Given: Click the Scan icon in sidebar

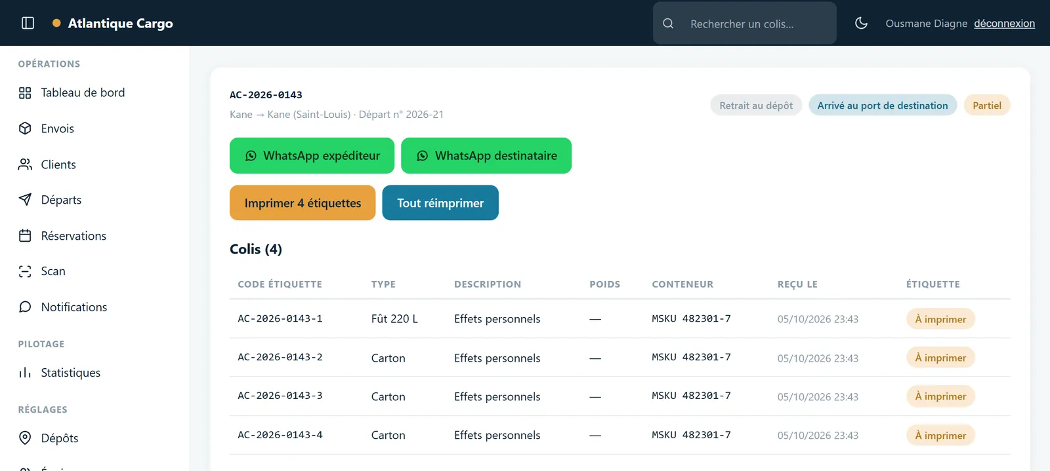Looking at the screenshot, I should pyautogui.click(x=25, y=271).
